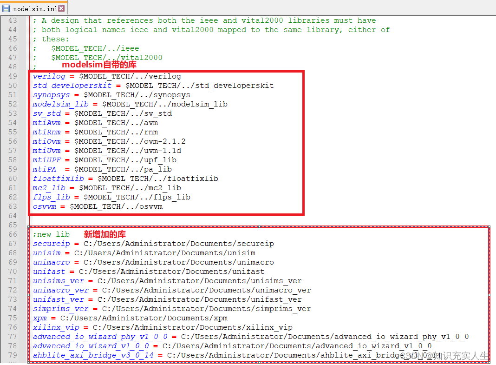The image size is (496, 365).
Task: Click the 'mtiUPF' key name
Action: click(x=47, y=160)
